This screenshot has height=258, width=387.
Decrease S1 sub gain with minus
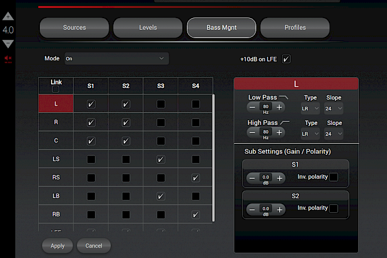(x=252, y=178)
